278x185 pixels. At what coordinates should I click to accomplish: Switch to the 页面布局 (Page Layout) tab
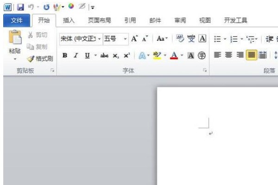pyautogui.click(x=100, y=20)
